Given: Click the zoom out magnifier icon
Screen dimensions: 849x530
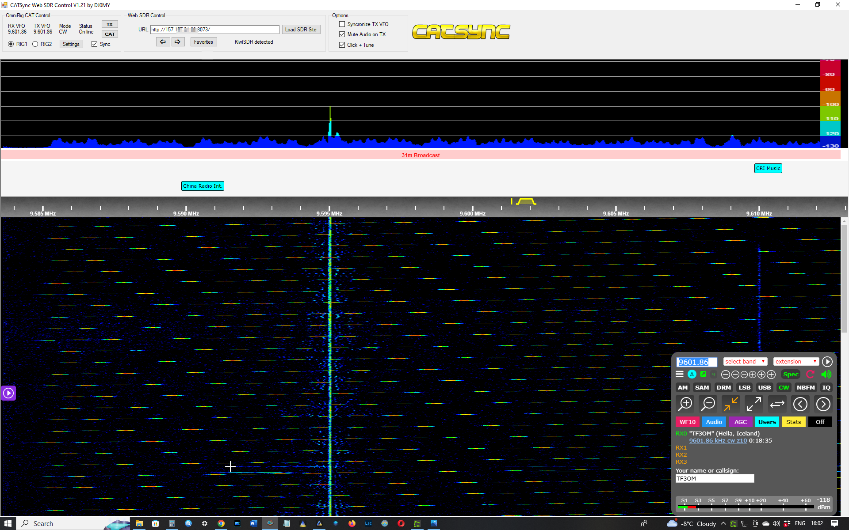Looking at the screenshot, I should click(x=708, y=404).
